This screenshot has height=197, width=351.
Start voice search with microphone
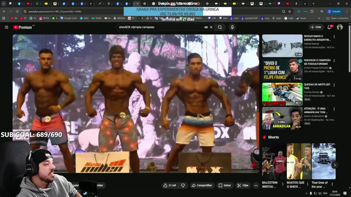232,27
